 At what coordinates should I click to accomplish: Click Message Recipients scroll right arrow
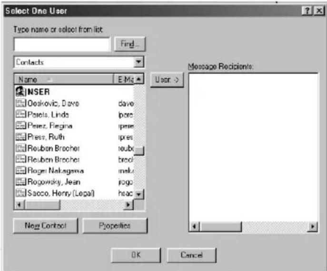(313, 226)
